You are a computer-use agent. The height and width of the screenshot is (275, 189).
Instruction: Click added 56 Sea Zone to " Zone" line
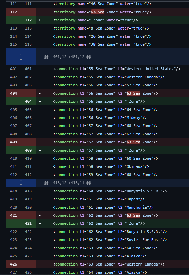(x=99, y=101)
